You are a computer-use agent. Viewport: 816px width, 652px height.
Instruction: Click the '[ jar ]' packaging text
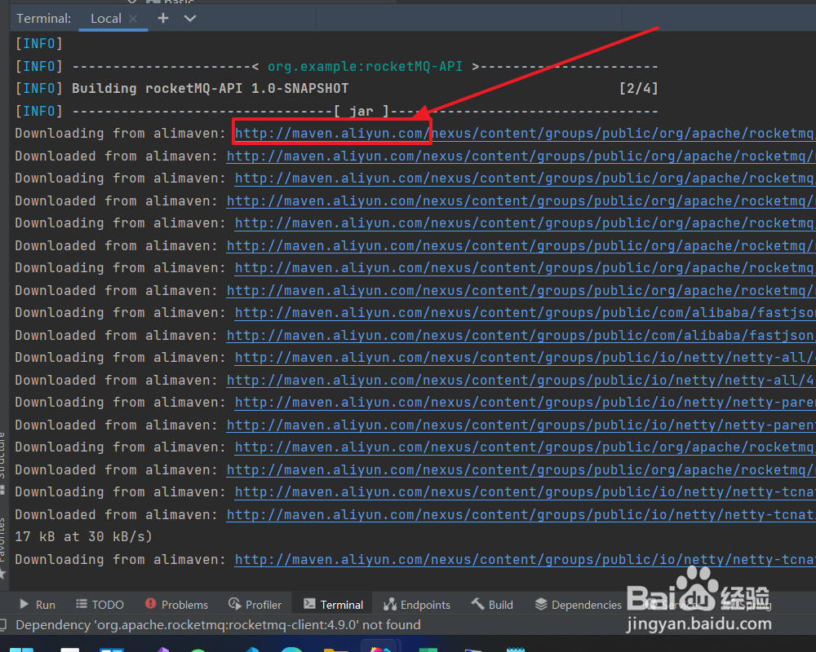[361, 112]
